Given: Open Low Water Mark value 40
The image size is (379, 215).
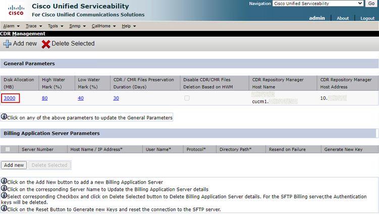Looking at the screenshot, I should (x=81, y=98).
